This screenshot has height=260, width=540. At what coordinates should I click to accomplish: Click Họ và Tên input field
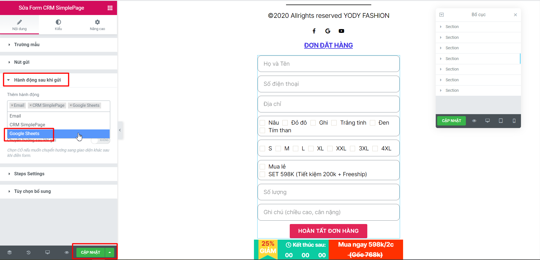(329, 64)
